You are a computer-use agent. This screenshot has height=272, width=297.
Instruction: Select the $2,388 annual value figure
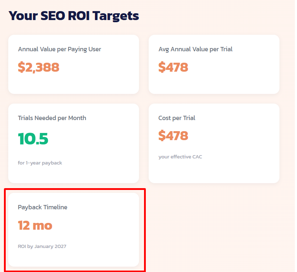[38, 67]
